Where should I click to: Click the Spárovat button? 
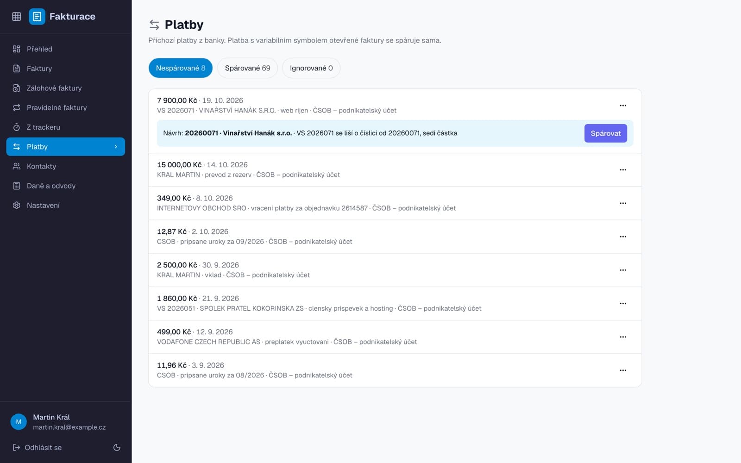coord(606,133)
